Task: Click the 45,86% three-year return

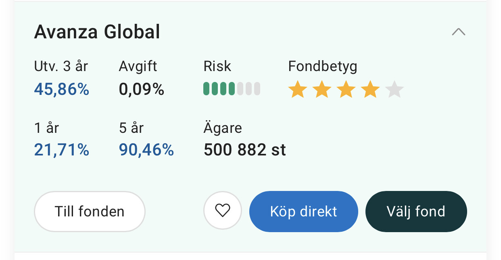Action: click(x=62, y=89)
